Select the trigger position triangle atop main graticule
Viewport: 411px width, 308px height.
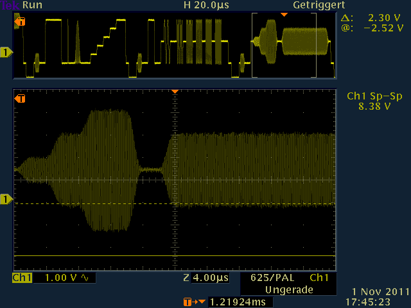pyautogui.click(x=174, y=92)
